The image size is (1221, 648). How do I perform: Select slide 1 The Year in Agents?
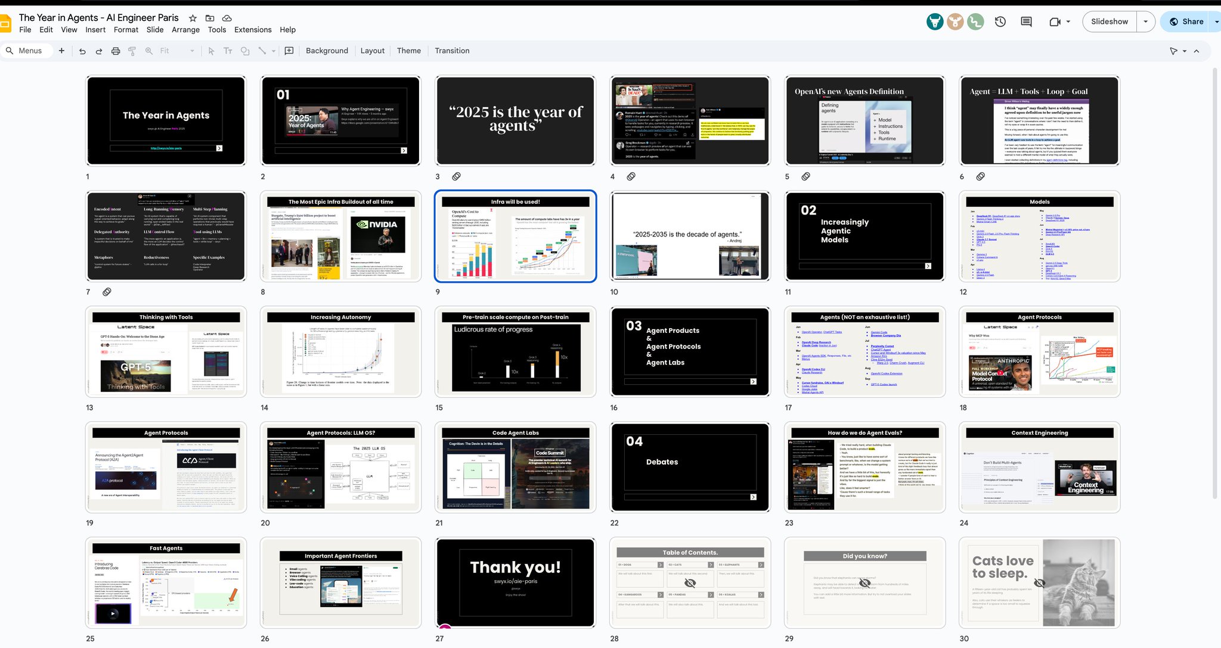[166, 121]
